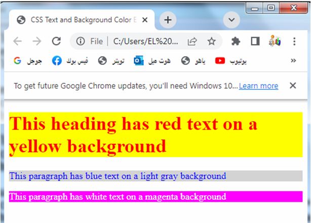The width and height of the screenshot is (311, 223).
Task: Maximize the Chrome window
Action: click(271, 8)
